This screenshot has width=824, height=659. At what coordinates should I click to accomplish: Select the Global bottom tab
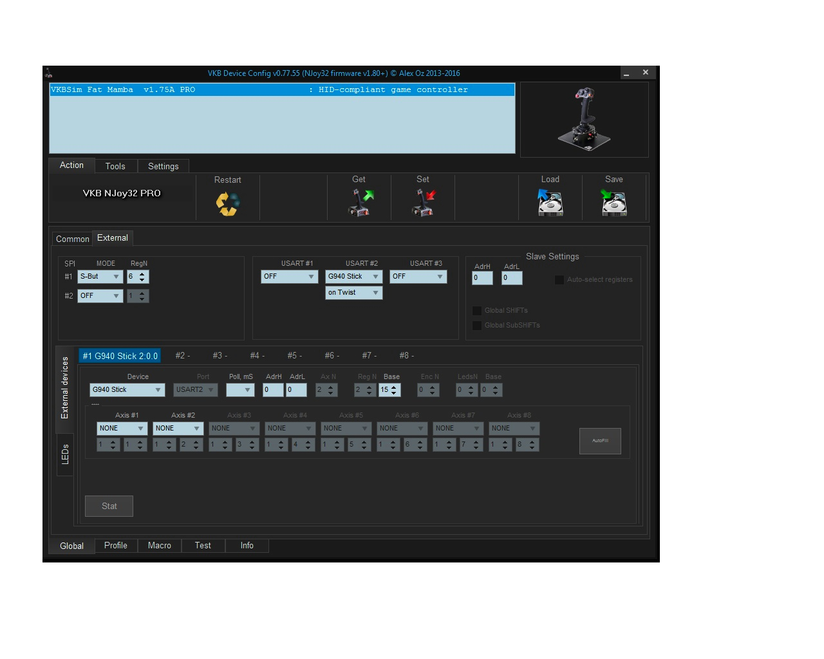click(x=71, y=546)
